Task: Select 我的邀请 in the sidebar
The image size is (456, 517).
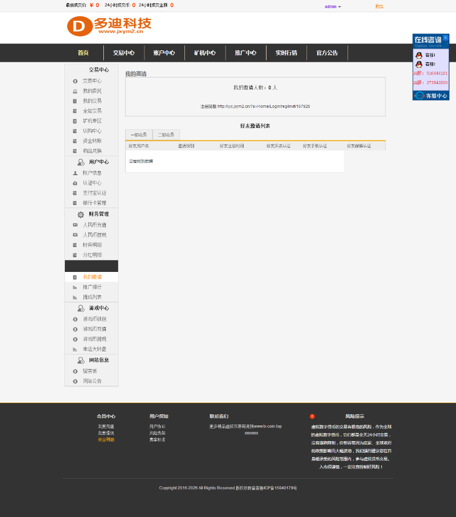Action: 92,277
